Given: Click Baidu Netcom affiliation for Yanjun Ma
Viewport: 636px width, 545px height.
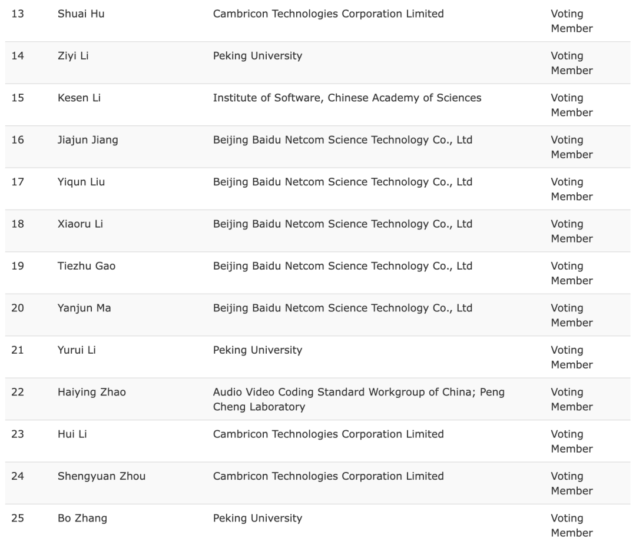Looking at the screenshot, I should click(342, 308).
